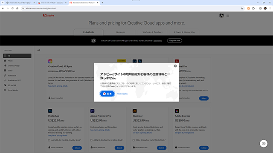Check Adobe Stock trial box for Illustrator
This screenshot has width=273, height=153.
coord(134,140)
